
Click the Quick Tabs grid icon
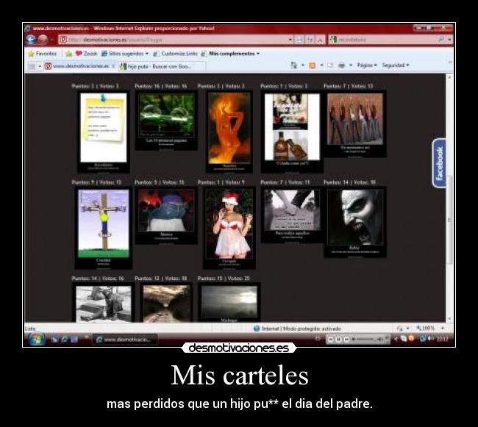[32, 66]
